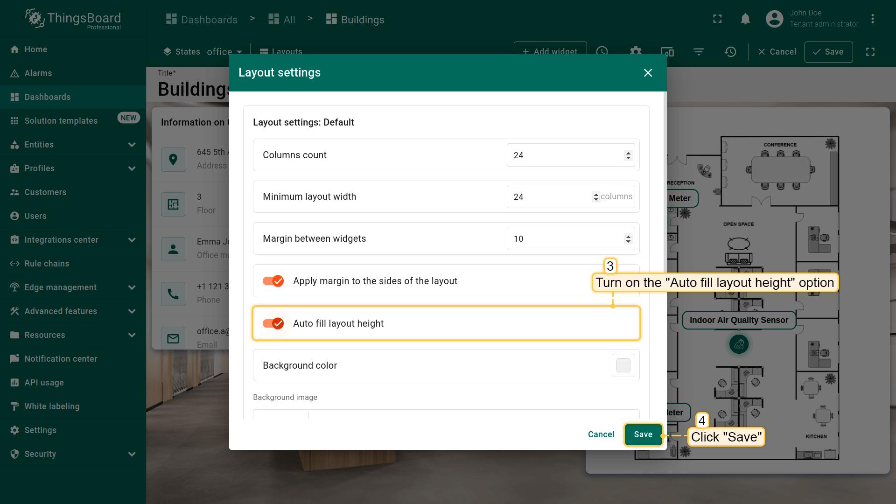The width and height of the screenshot is (896, 504).
Task: Click the Indoor Air Quality Sensor marker
Action: click(x=739, y=344)
